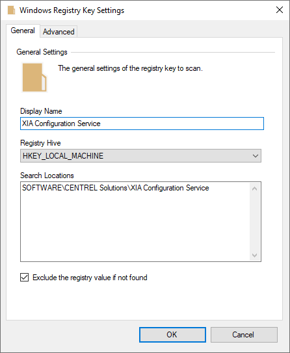Click the Registry Hive dropdown arrow
The image size is (290, 353).
pos(255,156)
